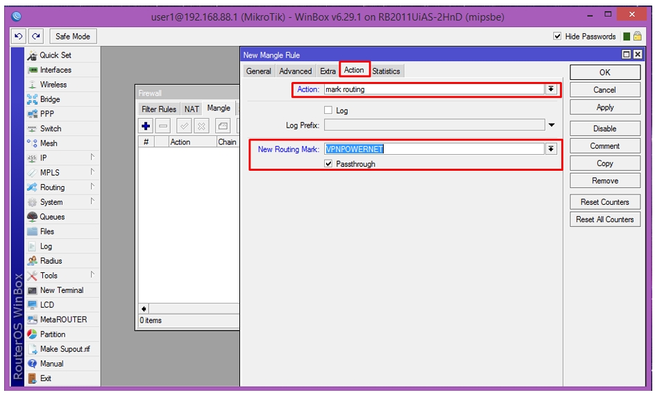Open the Switch sidebar icon
Screen dimensions: 655x395
point(32,128)
